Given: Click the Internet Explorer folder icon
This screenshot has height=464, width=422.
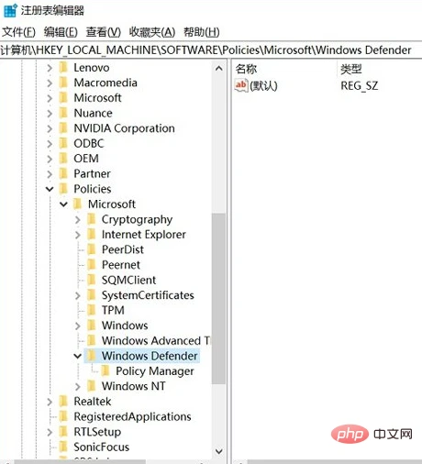Looking at the screenshot, I should [91, 234].
